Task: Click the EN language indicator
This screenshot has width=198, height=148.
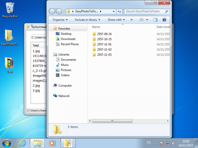Action: click(x=149, y=142)
